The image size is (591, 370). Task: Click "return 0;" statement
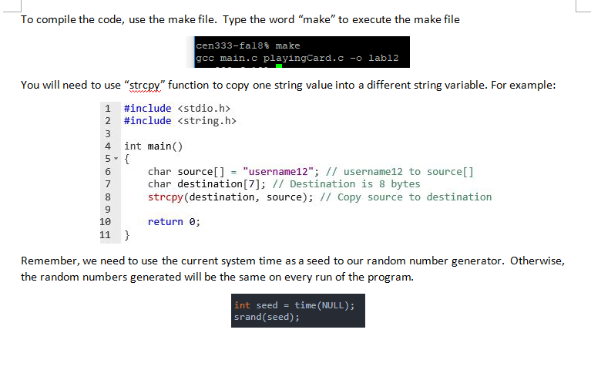click(x=174, y=222)
